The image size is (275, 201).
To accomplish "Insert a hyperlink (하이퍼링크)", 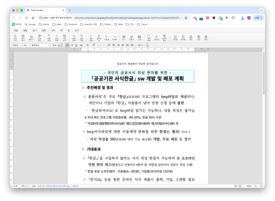I will pos(164,38).
